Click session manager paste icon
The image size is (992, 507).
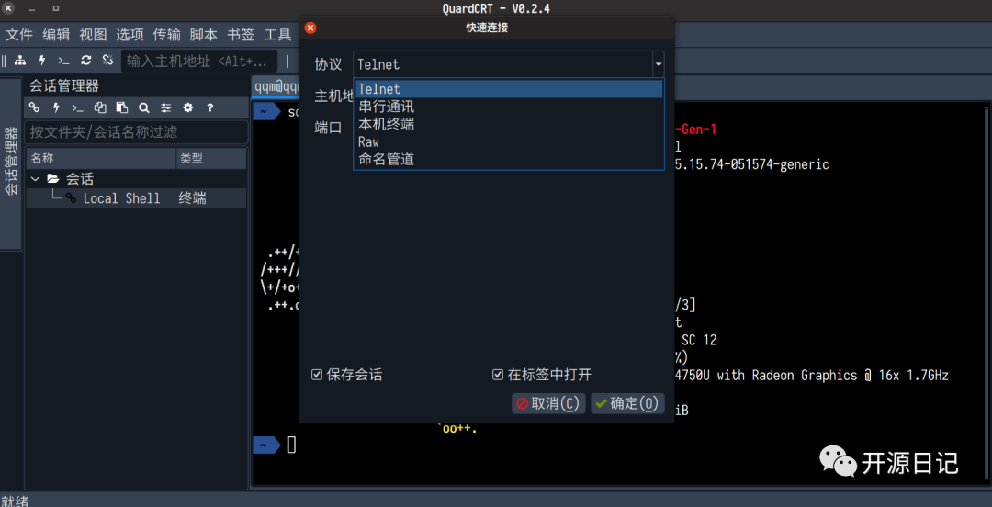122,107
